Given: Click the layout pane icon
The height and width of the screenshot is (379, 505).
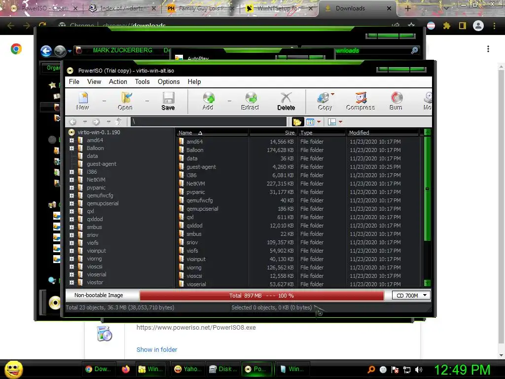Looking at the screenshot, I should click(x=332, y=122).
